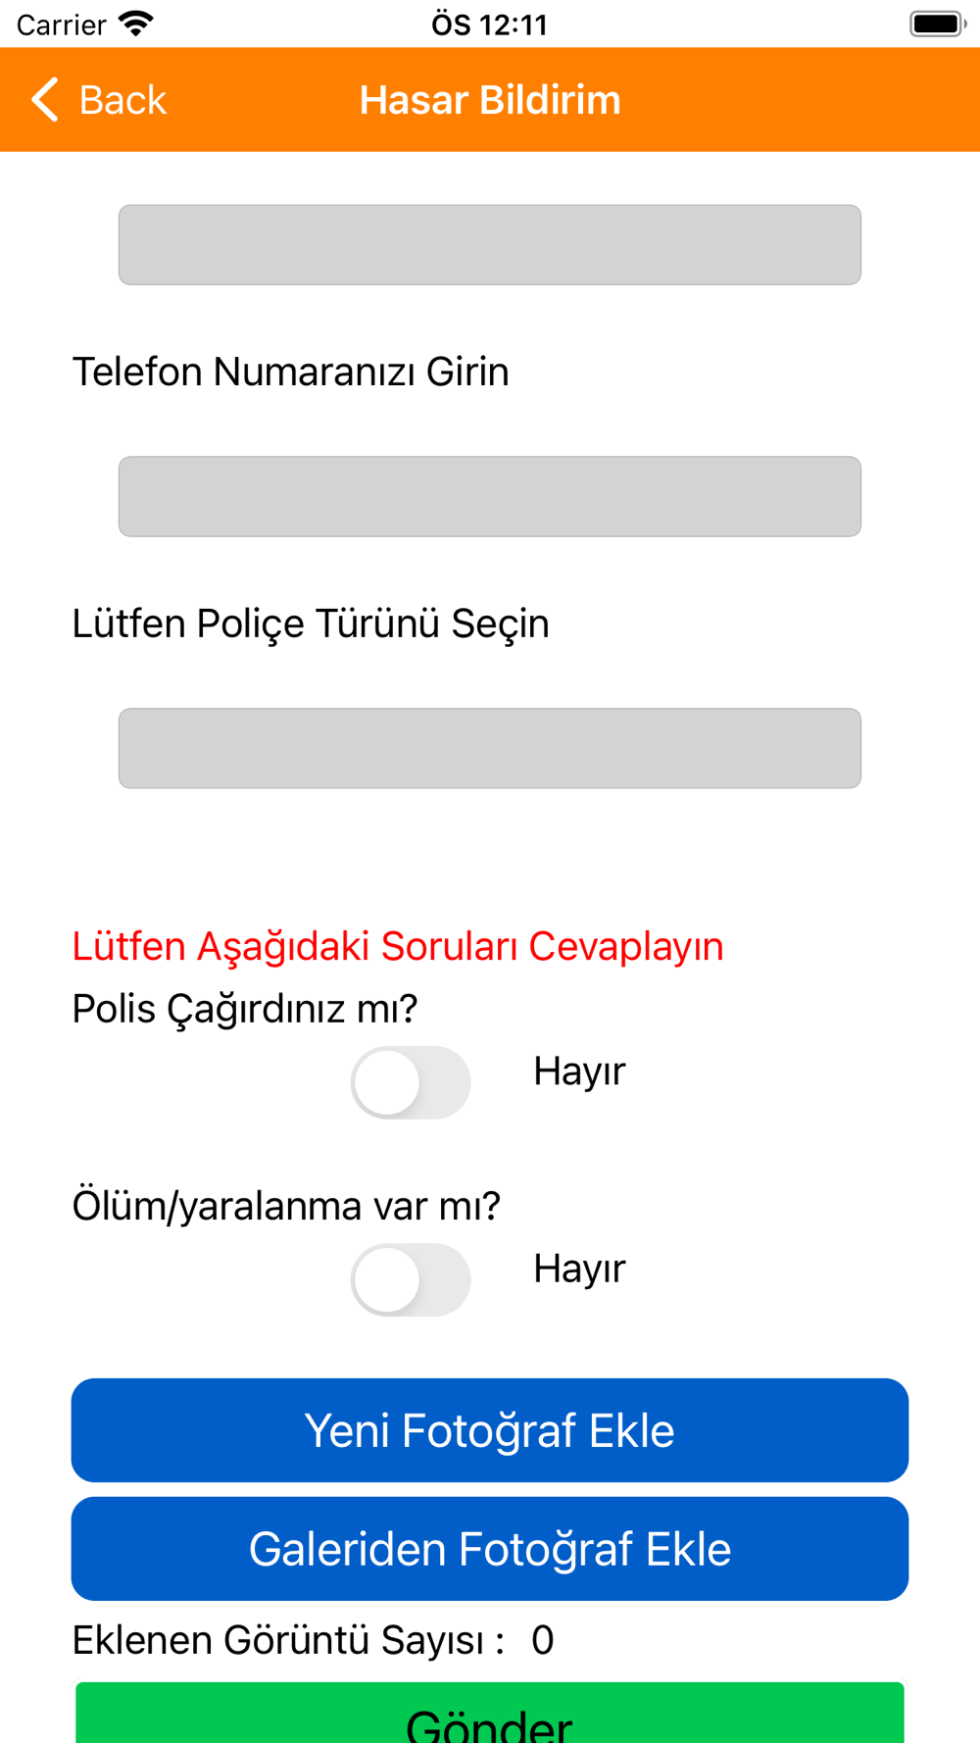Toggle the Polis Çağırdınız mı switch
Screen dimensions: 980x1743
(x=411, y=1082)
